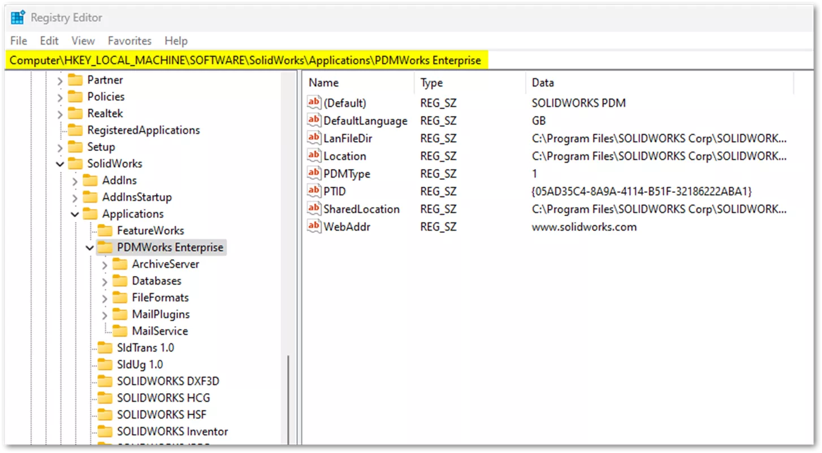Screen dimensions: 822x453
Task: Open the File menu
Action: 19,41
